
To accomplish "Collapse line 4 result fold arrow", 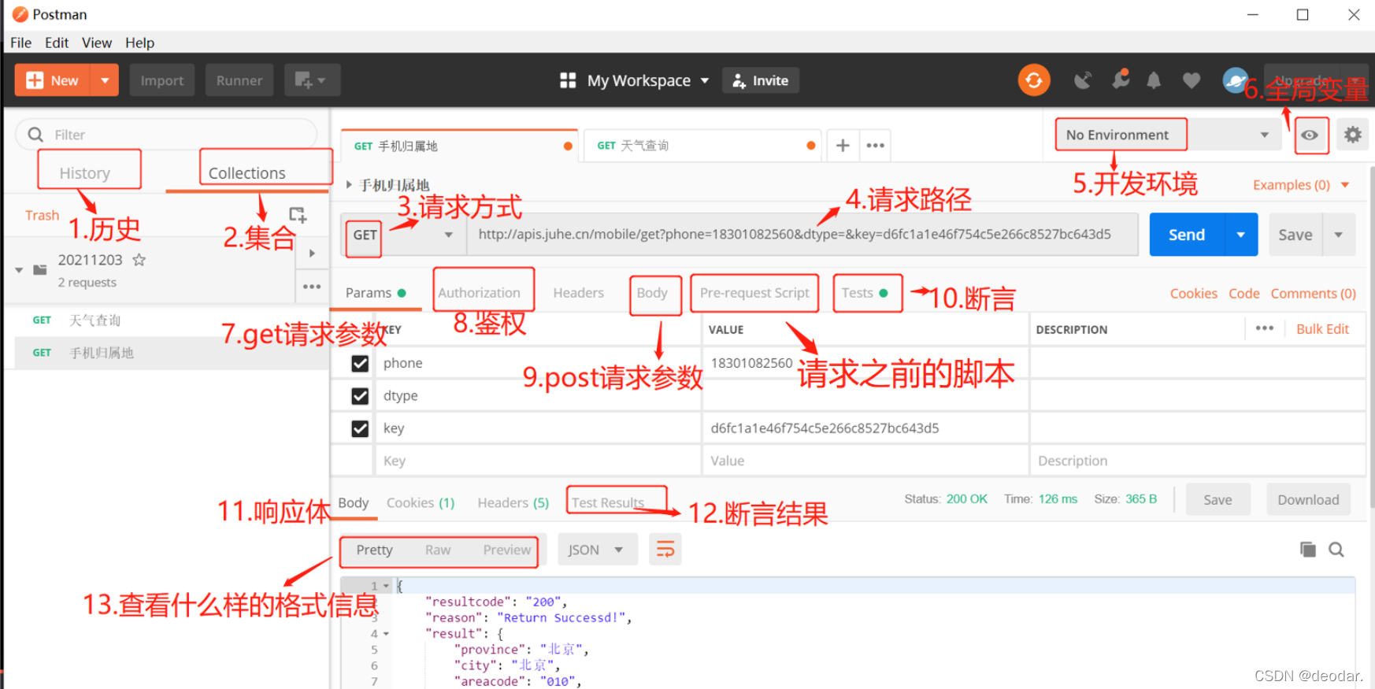I will (x=386, y=634).
